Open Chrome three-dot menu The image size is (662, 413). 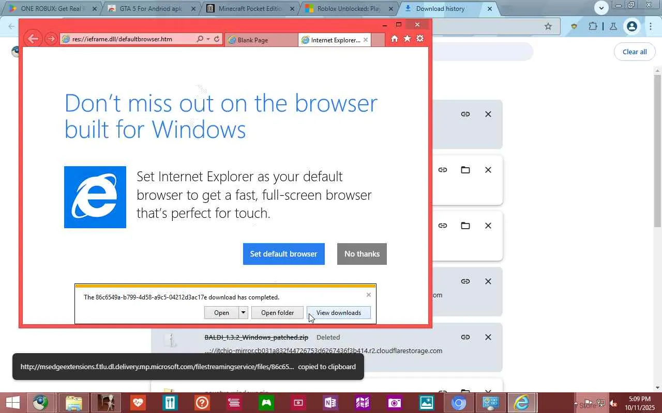[651, 26]
